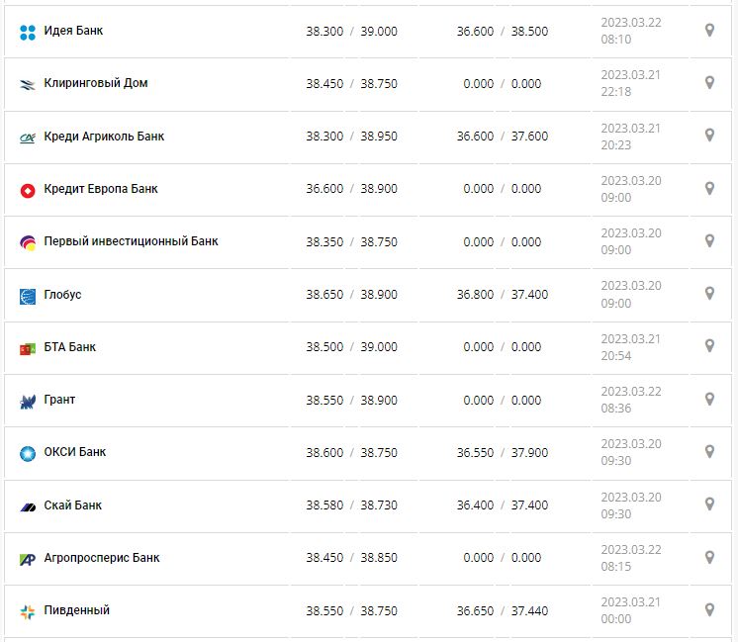The height and width of the screenshot is (642, 738).
Task: Open БТА Банк location pin
Action: [x=709, y=346]
